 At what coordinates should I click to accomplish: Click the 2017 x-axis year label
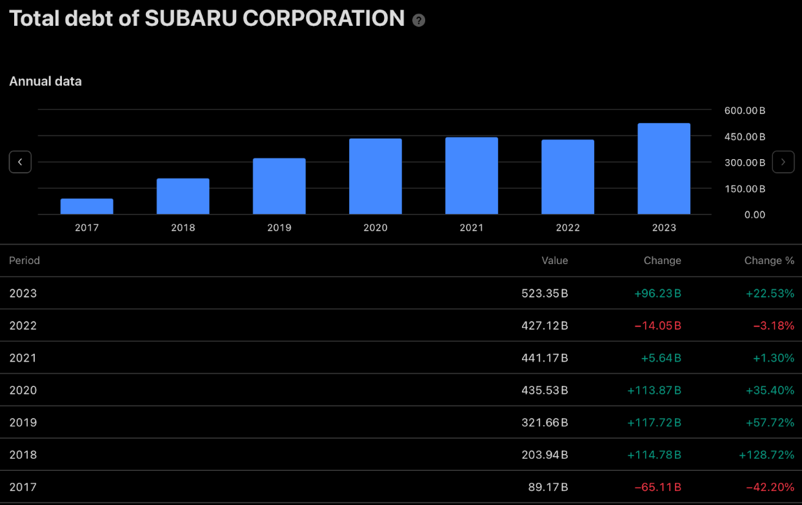[x=87, y=227]
